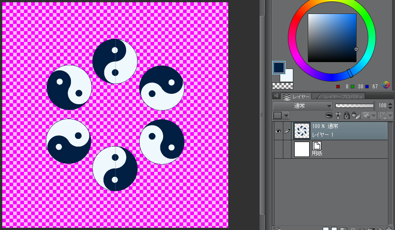This screenshot has width=395, height=230.
Task: Increase layer opacity with the up arrow
Action: (x=390, y=104)
